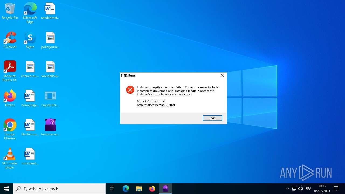The height and width of the screenshot is (194, 345).
Task: Launch Skype from the desktop
Action: coord(30,40)
